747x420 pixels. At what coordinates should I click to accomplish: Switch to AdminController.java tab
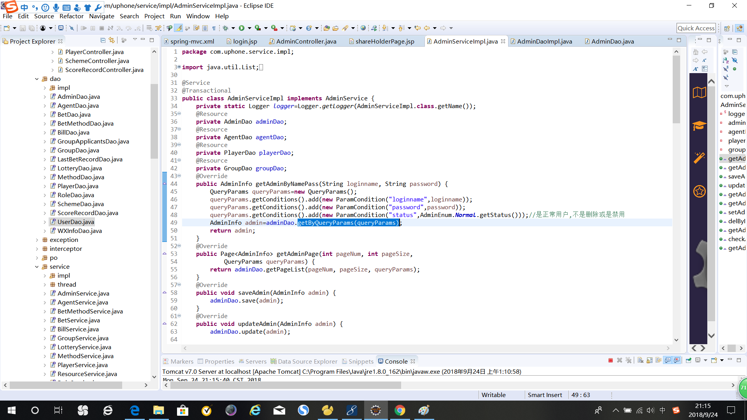point(302,41)
